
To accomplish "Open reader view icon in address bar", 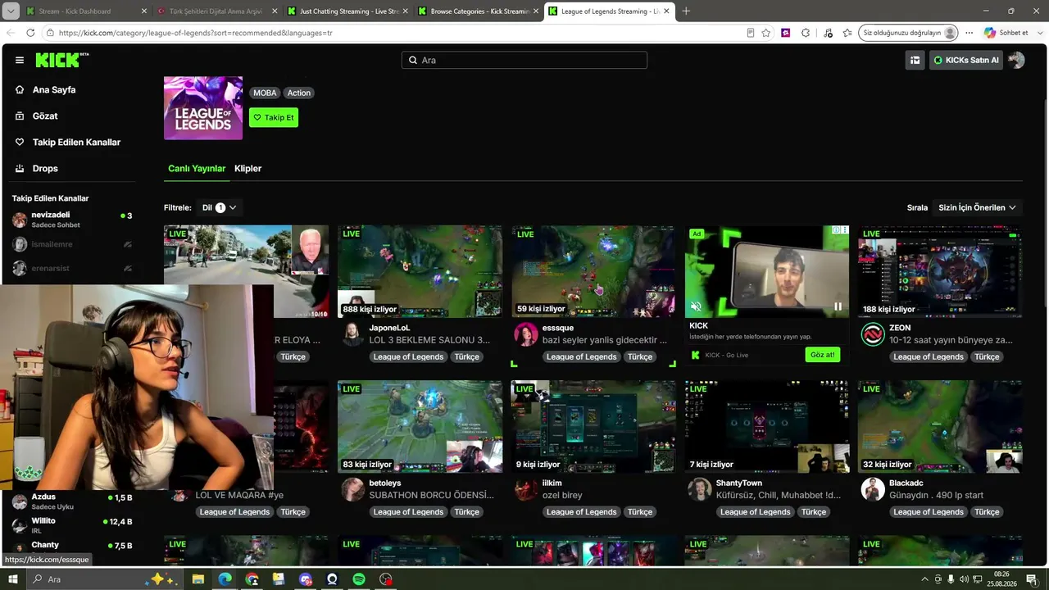I will (x=751, y=33).
